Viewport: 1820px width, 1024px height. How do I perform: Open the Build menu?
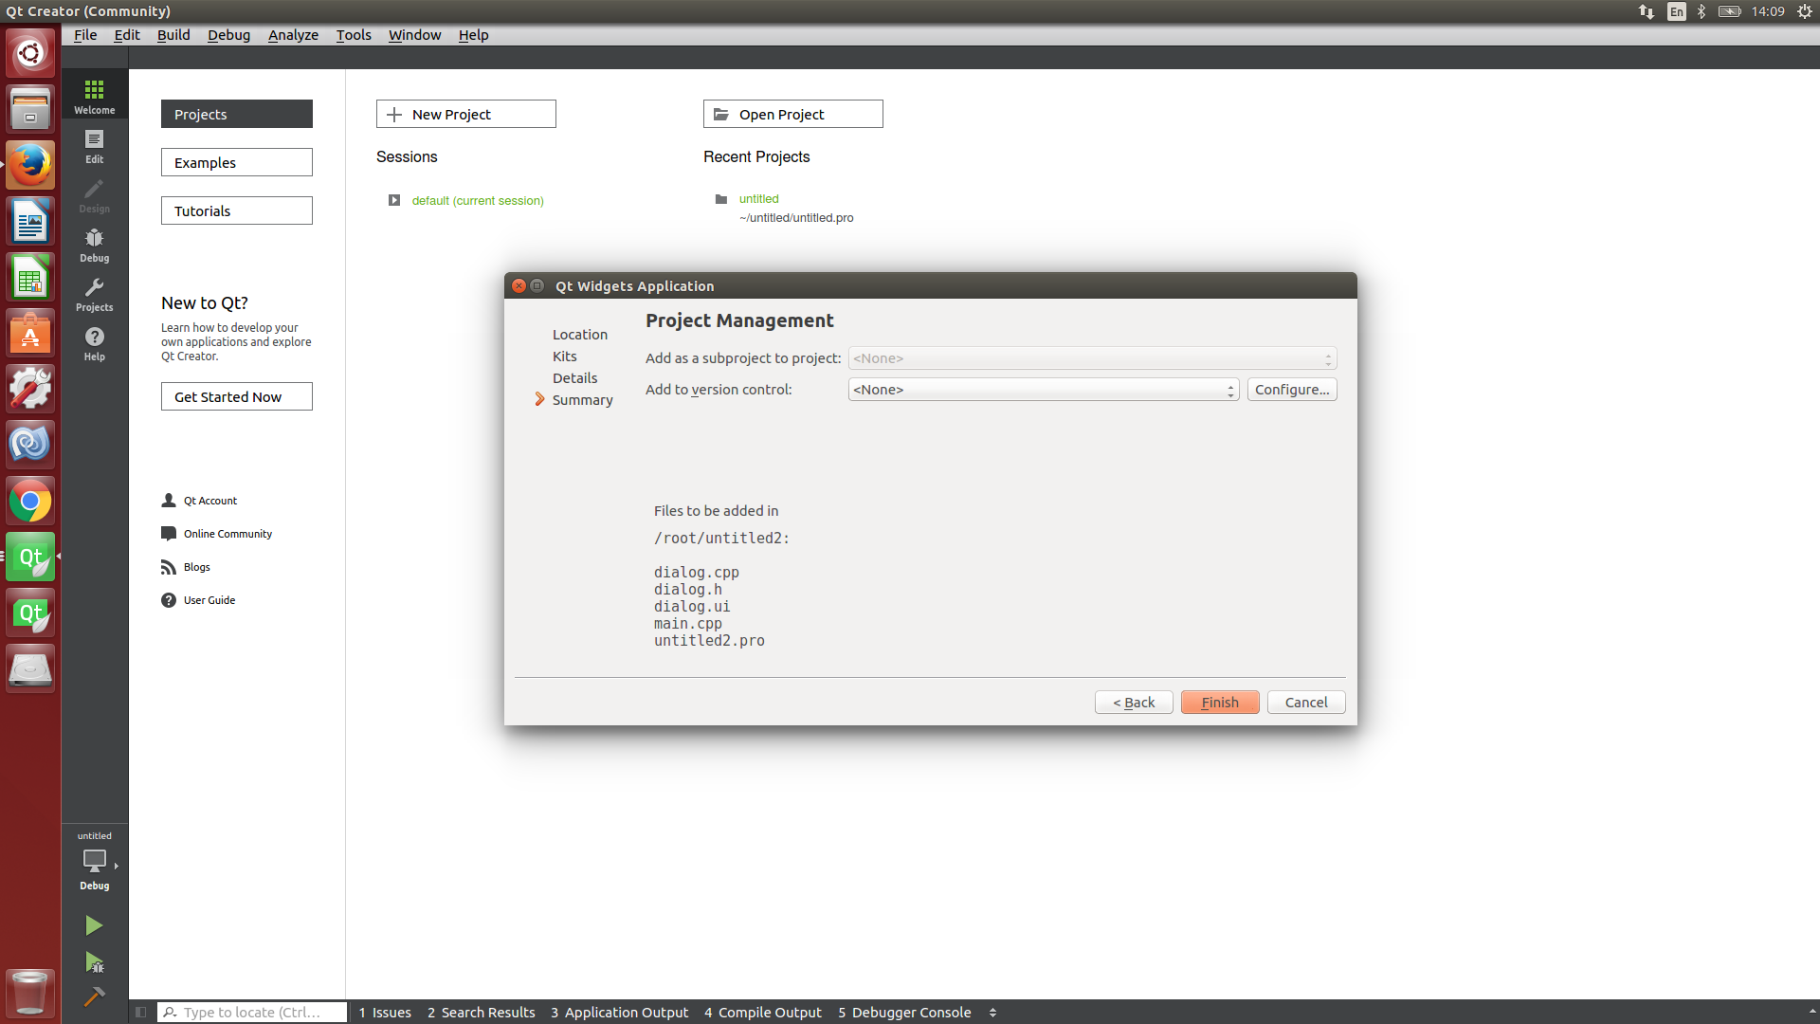point(173,35)
